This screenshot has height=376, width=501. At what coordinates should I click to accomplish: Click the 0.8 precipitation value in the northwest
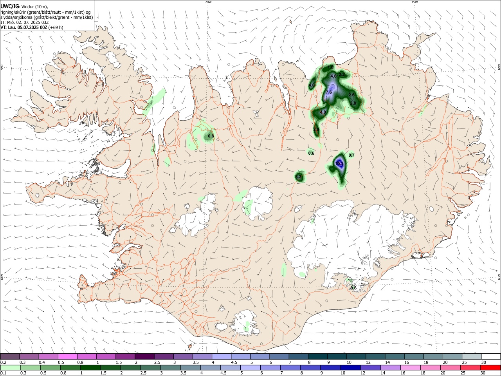pyautogui.click(x=211, y=136)
